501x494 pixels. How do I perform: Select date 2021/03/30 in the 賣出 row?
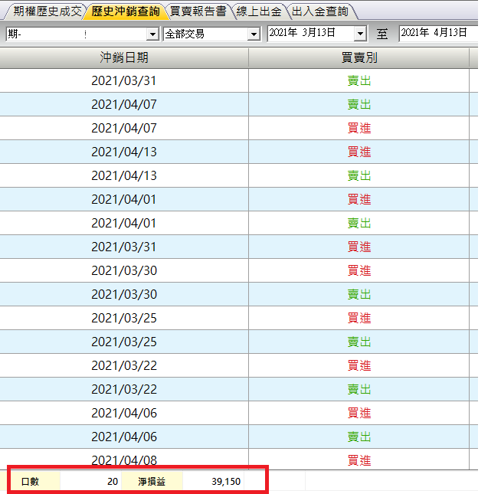(124, 294)
